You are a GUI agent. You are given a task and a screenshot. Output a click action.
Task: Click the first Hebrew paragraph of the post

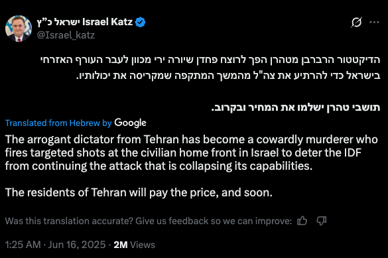[210, 68]
